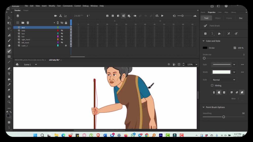This screenshot has height=142, width=253.
Task: Delete layer with trash icon
Action: (x=28, y=23)
